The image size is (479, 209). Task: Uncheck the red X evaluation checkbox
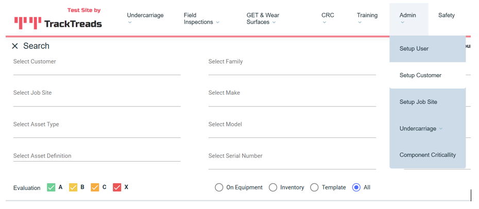(117, 187)
